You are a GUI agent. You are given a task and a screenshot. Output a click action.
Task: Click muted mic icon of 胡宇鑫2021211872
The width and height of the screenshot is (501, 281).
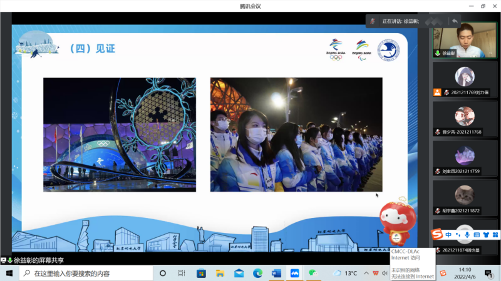pyautogui.click(x=438, y=211)
